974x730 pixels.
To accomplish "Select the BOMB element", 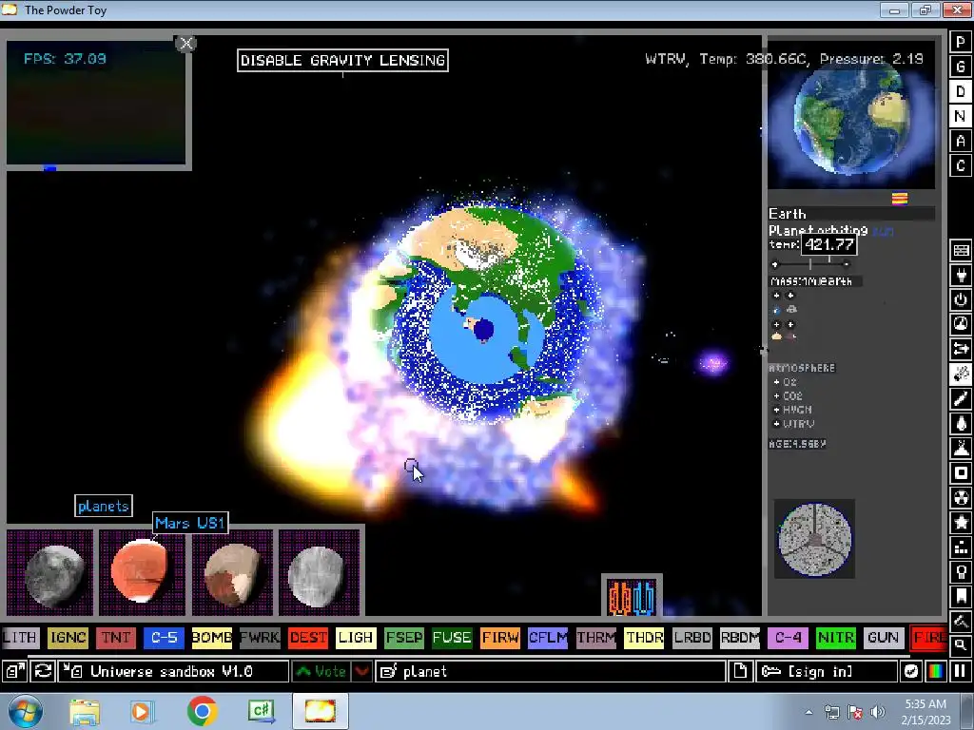I will tap(212, 638).
